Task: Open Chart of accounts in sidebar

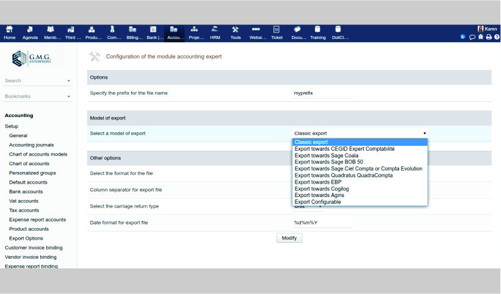Action: click(29, 163)
